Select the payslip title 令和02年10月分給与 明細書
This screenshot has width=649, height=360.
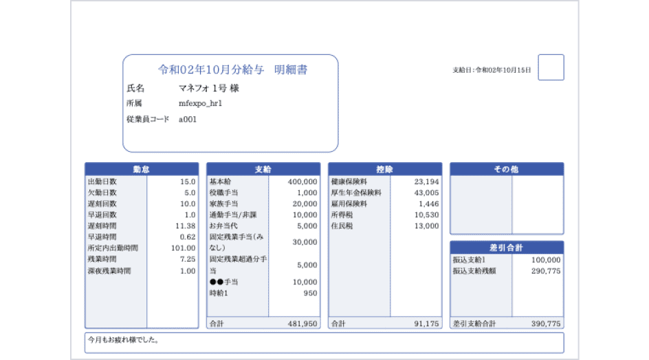click(232, 69)
